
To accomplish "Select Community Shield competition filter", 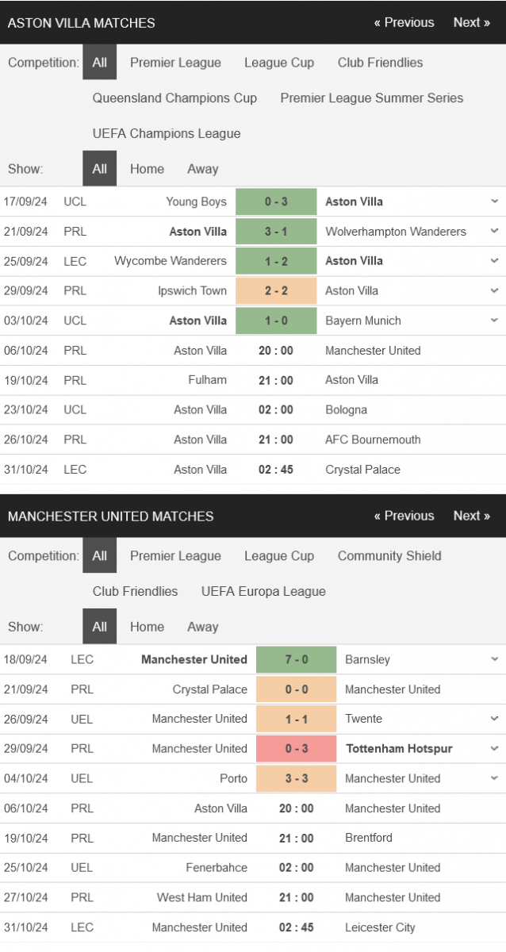I will (x=389, y=555).
